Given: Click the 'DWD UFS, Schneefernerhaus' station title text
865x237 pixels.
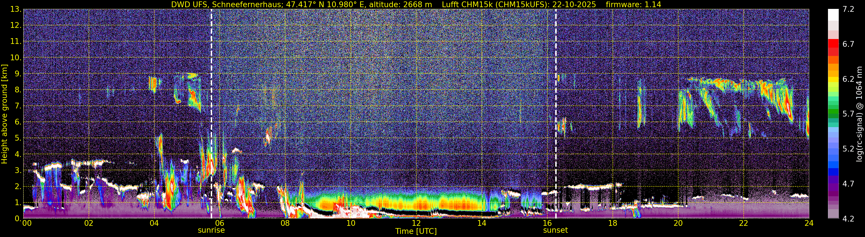Looking at the screenshot, I should (227, 5).
